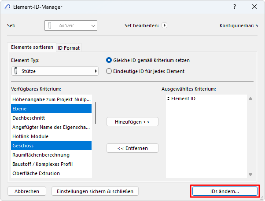This screenshot has height=201, width=265.
Task: Click Einstellungen sichern & schließen
Action: [95, 191]
